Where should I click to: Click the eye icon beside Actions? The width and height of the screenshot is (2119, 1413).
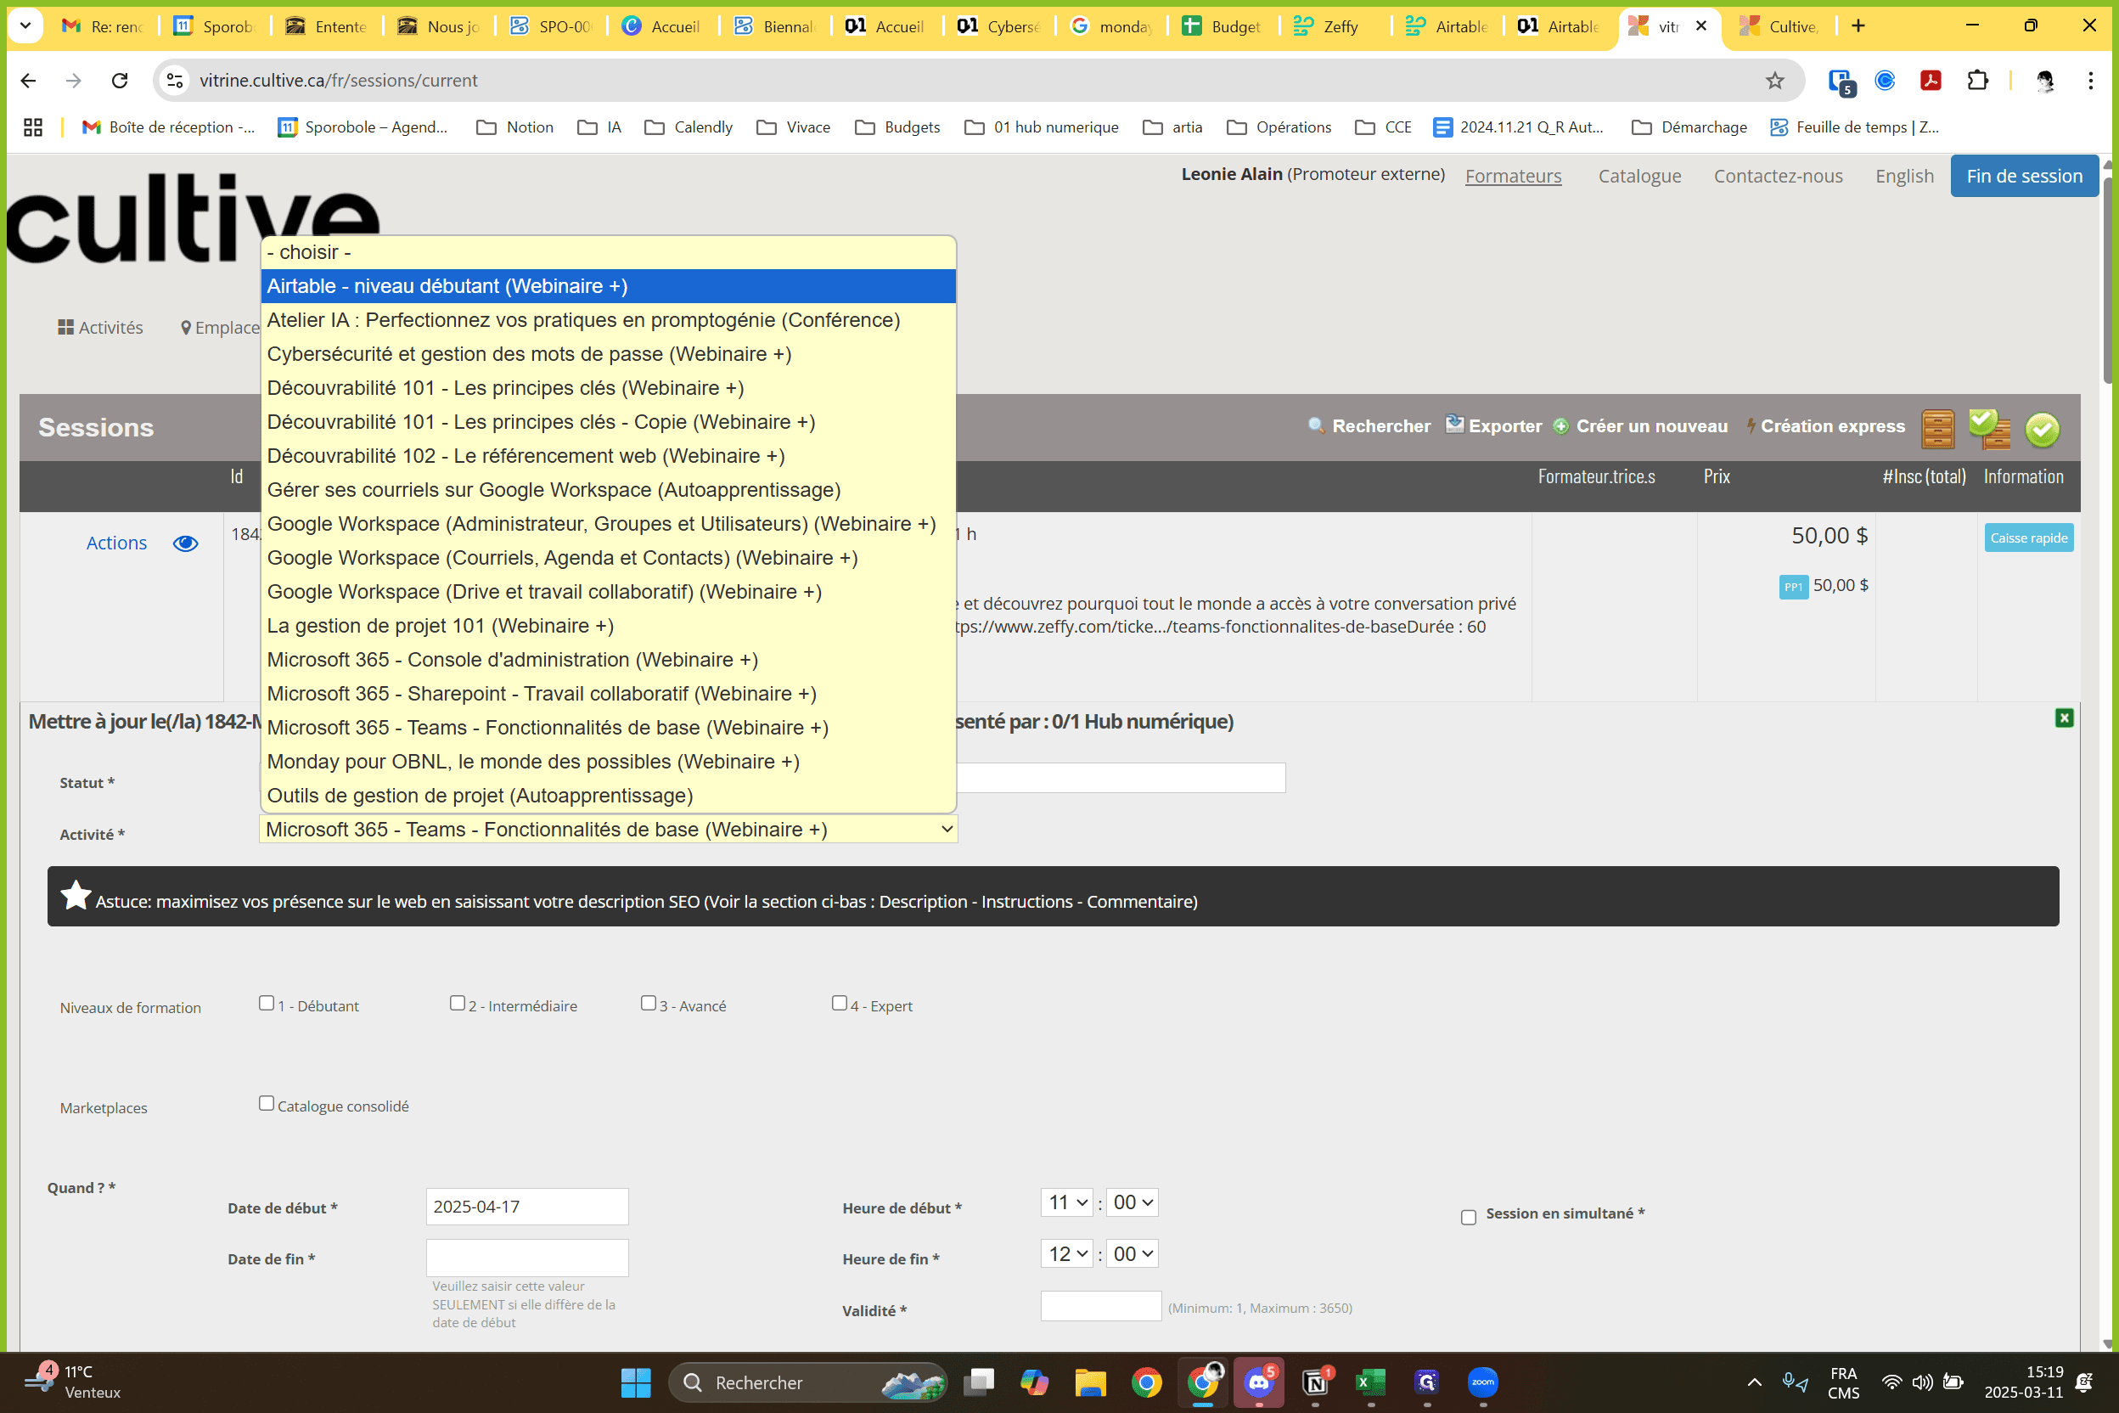point(186,543)
